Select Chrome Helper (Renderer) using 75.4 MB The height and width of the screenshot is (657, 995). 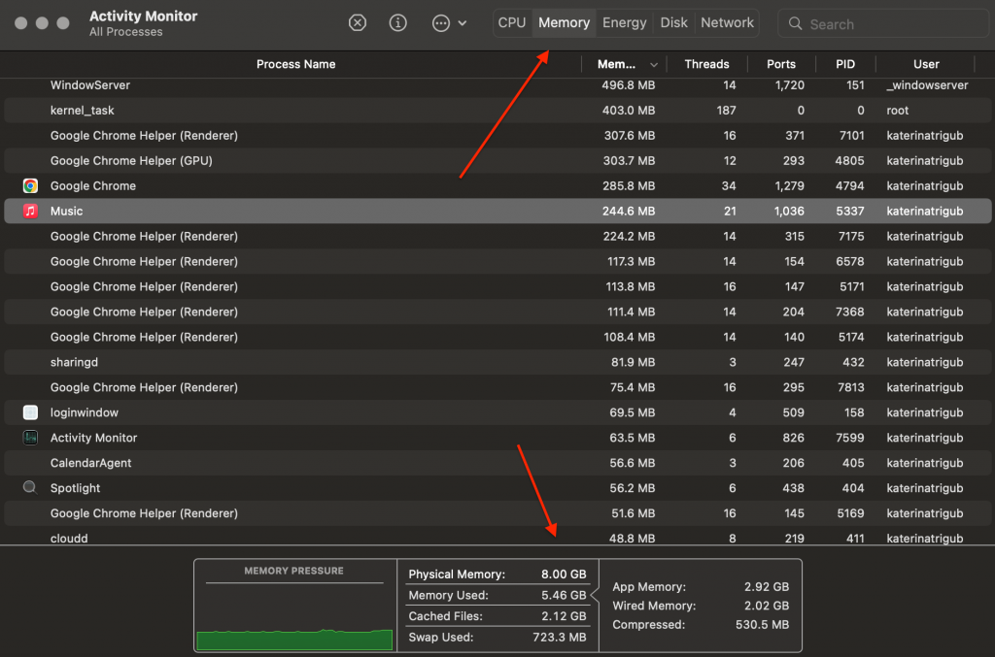tap(497, 387)
